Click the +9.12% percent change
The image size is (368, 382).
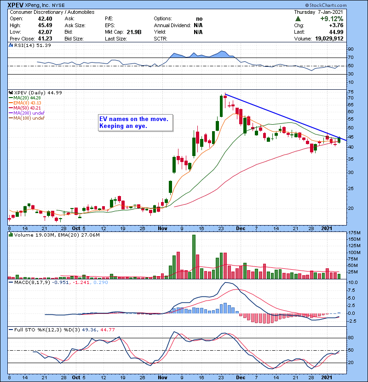click(x=332, y=19)
